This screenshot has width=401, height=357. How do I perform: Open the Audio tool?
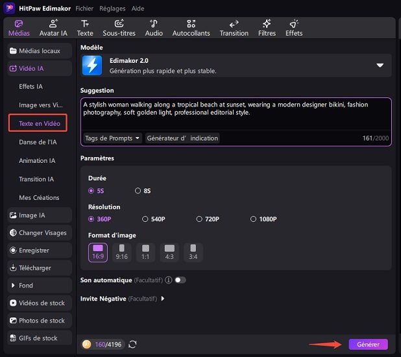tap(154, 28)
